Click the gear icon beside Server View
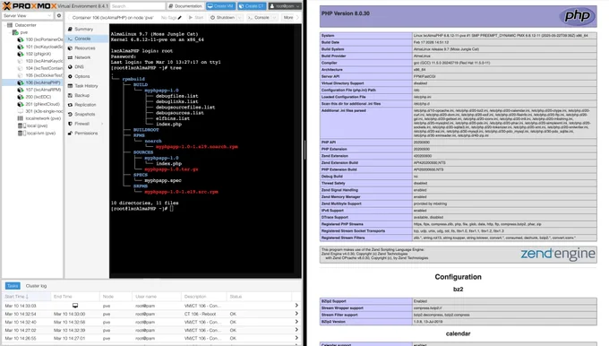 click(x=59, y=15)
